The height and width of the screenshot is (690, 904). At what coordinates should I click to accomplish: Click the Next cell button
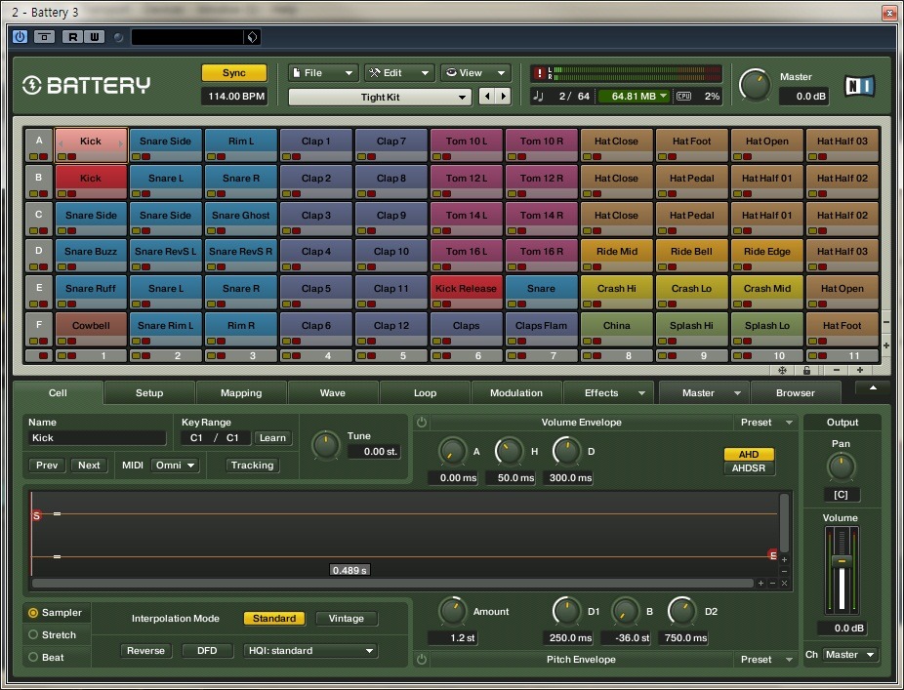(89, 466)
